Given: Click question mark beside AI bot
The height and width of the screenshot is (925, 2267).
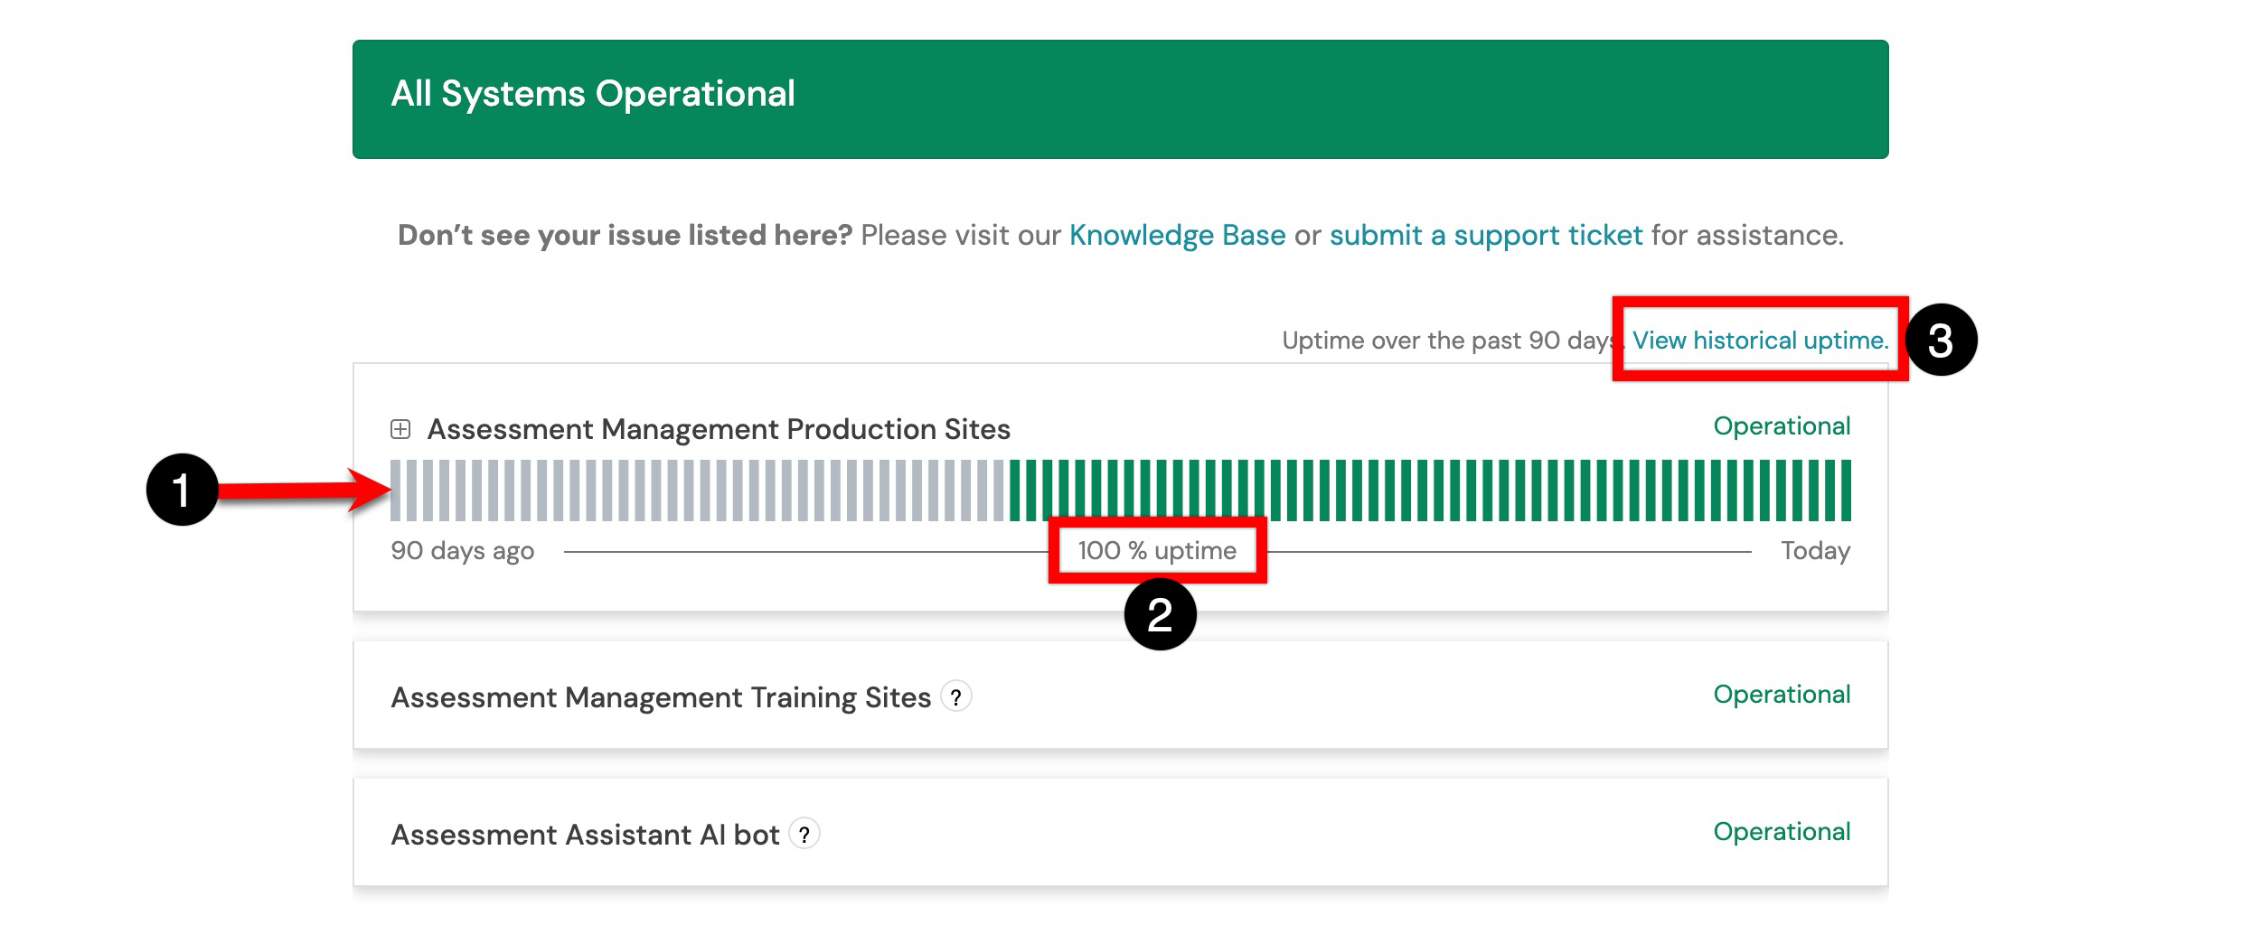Looking at the screenshot, I should coord(804,834).
